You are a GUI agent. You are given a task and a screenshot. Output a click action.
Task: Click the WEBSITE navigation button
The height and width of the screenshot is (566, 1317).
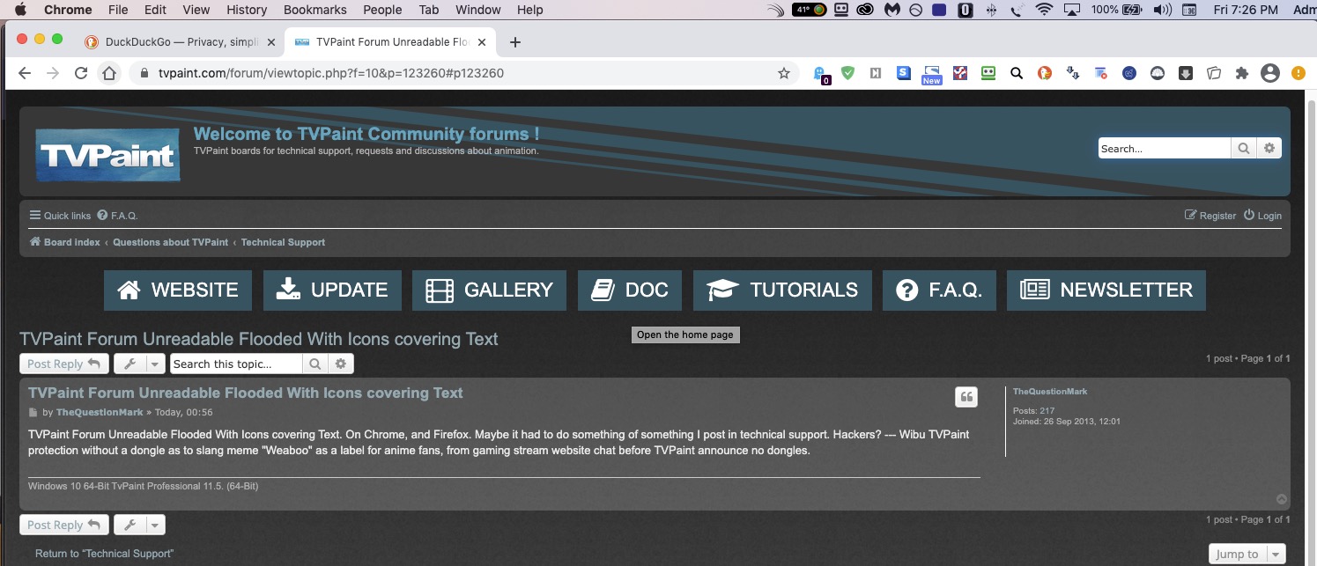tap(178, 290)
